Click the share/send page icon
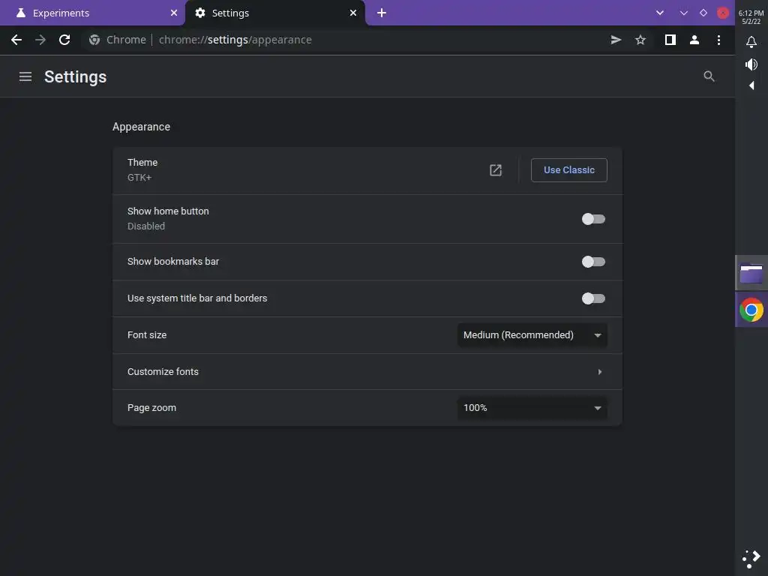768x576 pixels. (x=616, y=40)
